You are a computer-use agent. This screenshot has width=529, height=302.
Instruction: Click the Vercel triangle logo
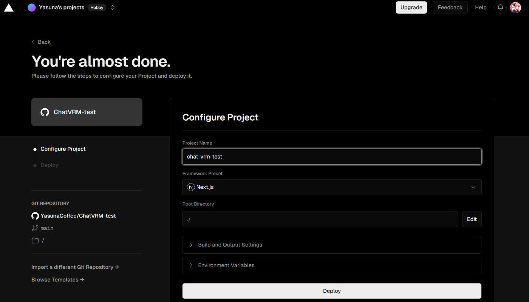(9, 7)
